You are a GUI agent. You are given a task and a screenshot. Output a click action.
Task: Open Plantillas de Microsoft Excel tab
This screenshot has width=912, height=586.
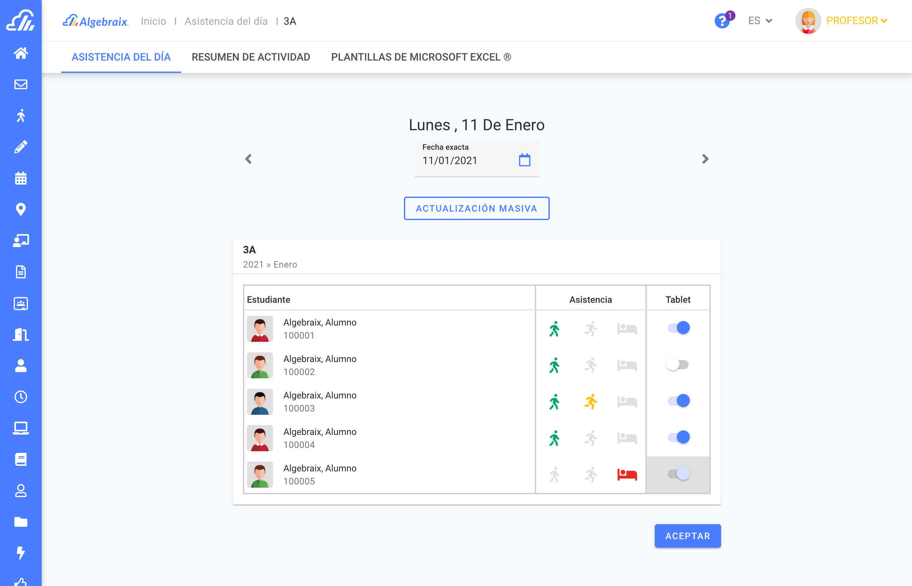tap(420, 57)
